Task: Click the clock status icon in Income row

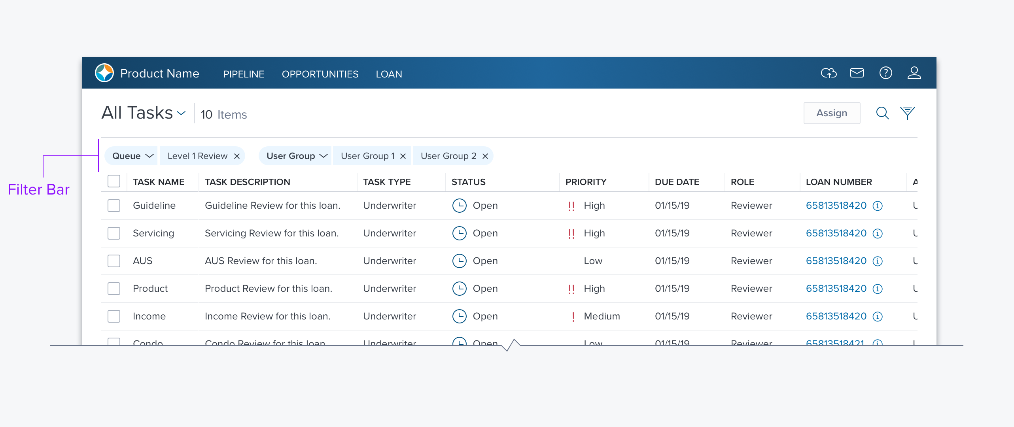Action: click(x=460, y=316)
